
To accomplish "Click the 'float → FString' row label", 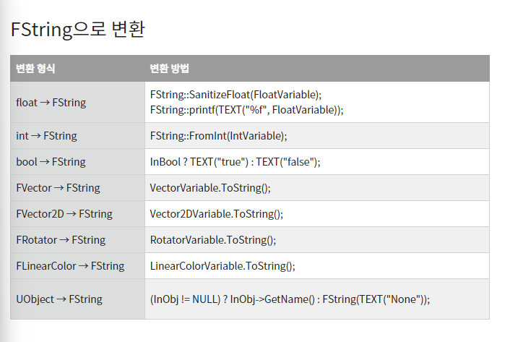I will pyautogui.click(x=51, y=103).
